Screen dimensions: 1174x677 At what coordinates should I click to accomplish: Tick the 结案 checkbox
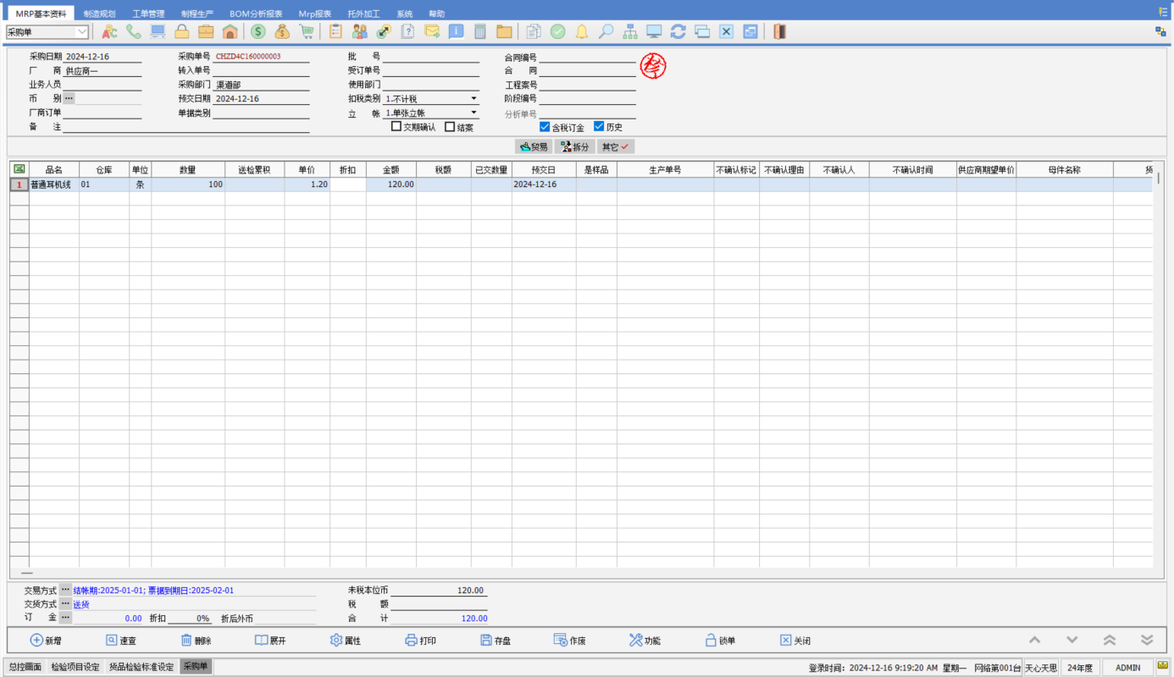[450, 127]
